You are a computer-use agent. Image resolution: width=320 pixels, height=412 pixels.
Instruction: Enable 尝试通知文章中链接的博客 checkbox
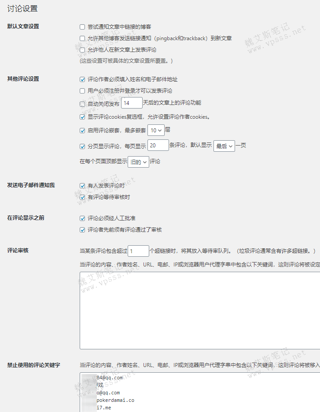82,27
